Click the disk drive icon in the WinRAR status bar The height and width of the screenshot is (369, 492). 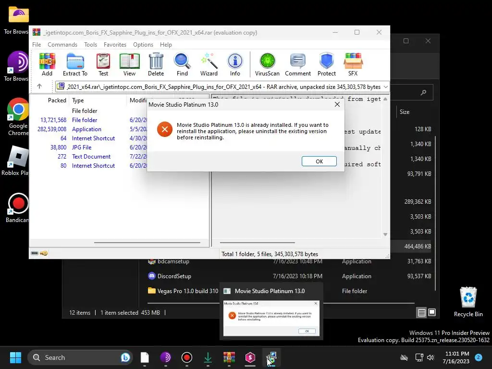(x=35, y=253)
